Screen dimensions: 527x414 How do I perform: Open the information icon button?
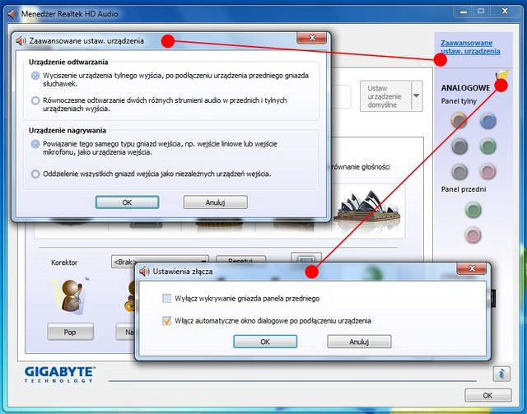pos(501,374)
